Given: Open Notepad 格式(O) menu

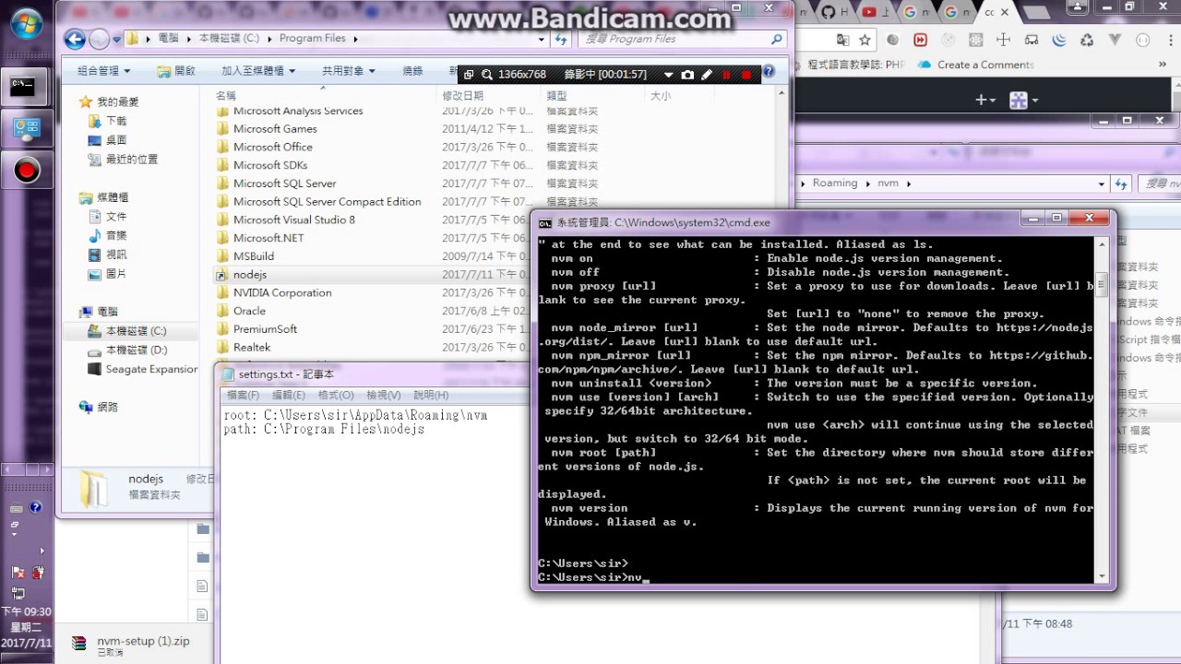Looking at the screenshot, I should pos(336,395).
